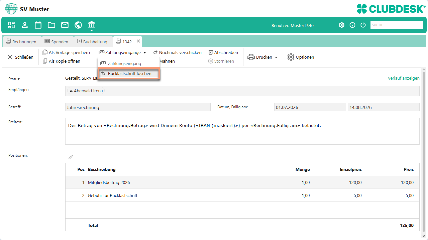Click Als Kopie öffnen
428x240 pixels.
pos(62,61)
